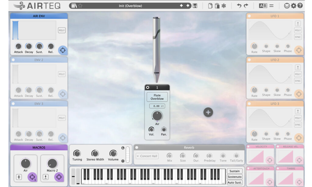Open the preset library browser icon
The height and width of the screenshot is (187, 312).
[x=74, y=6]
